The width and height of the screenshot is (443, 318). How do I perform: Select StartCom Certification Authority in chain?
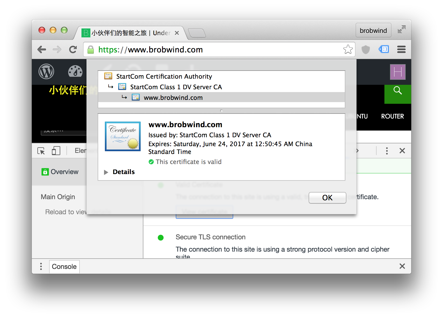tap(222, 76)
